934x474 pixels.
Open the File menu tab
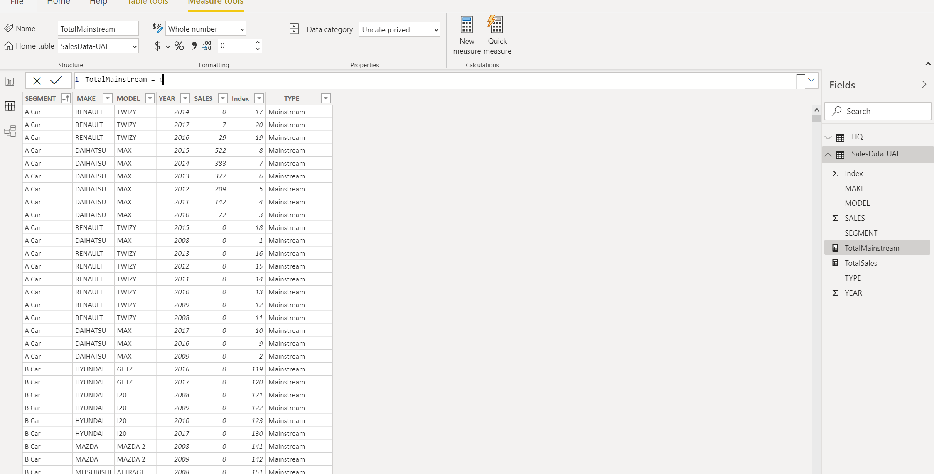pyautogui.click(x=17, y=2)
